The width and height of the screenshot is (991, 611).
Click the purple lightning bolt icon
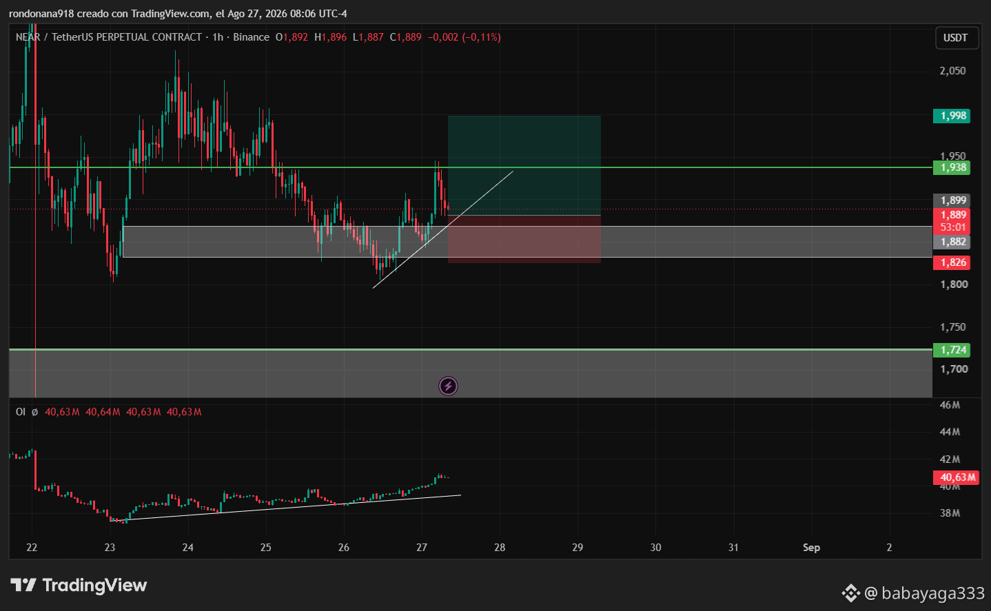pos(448,386)
